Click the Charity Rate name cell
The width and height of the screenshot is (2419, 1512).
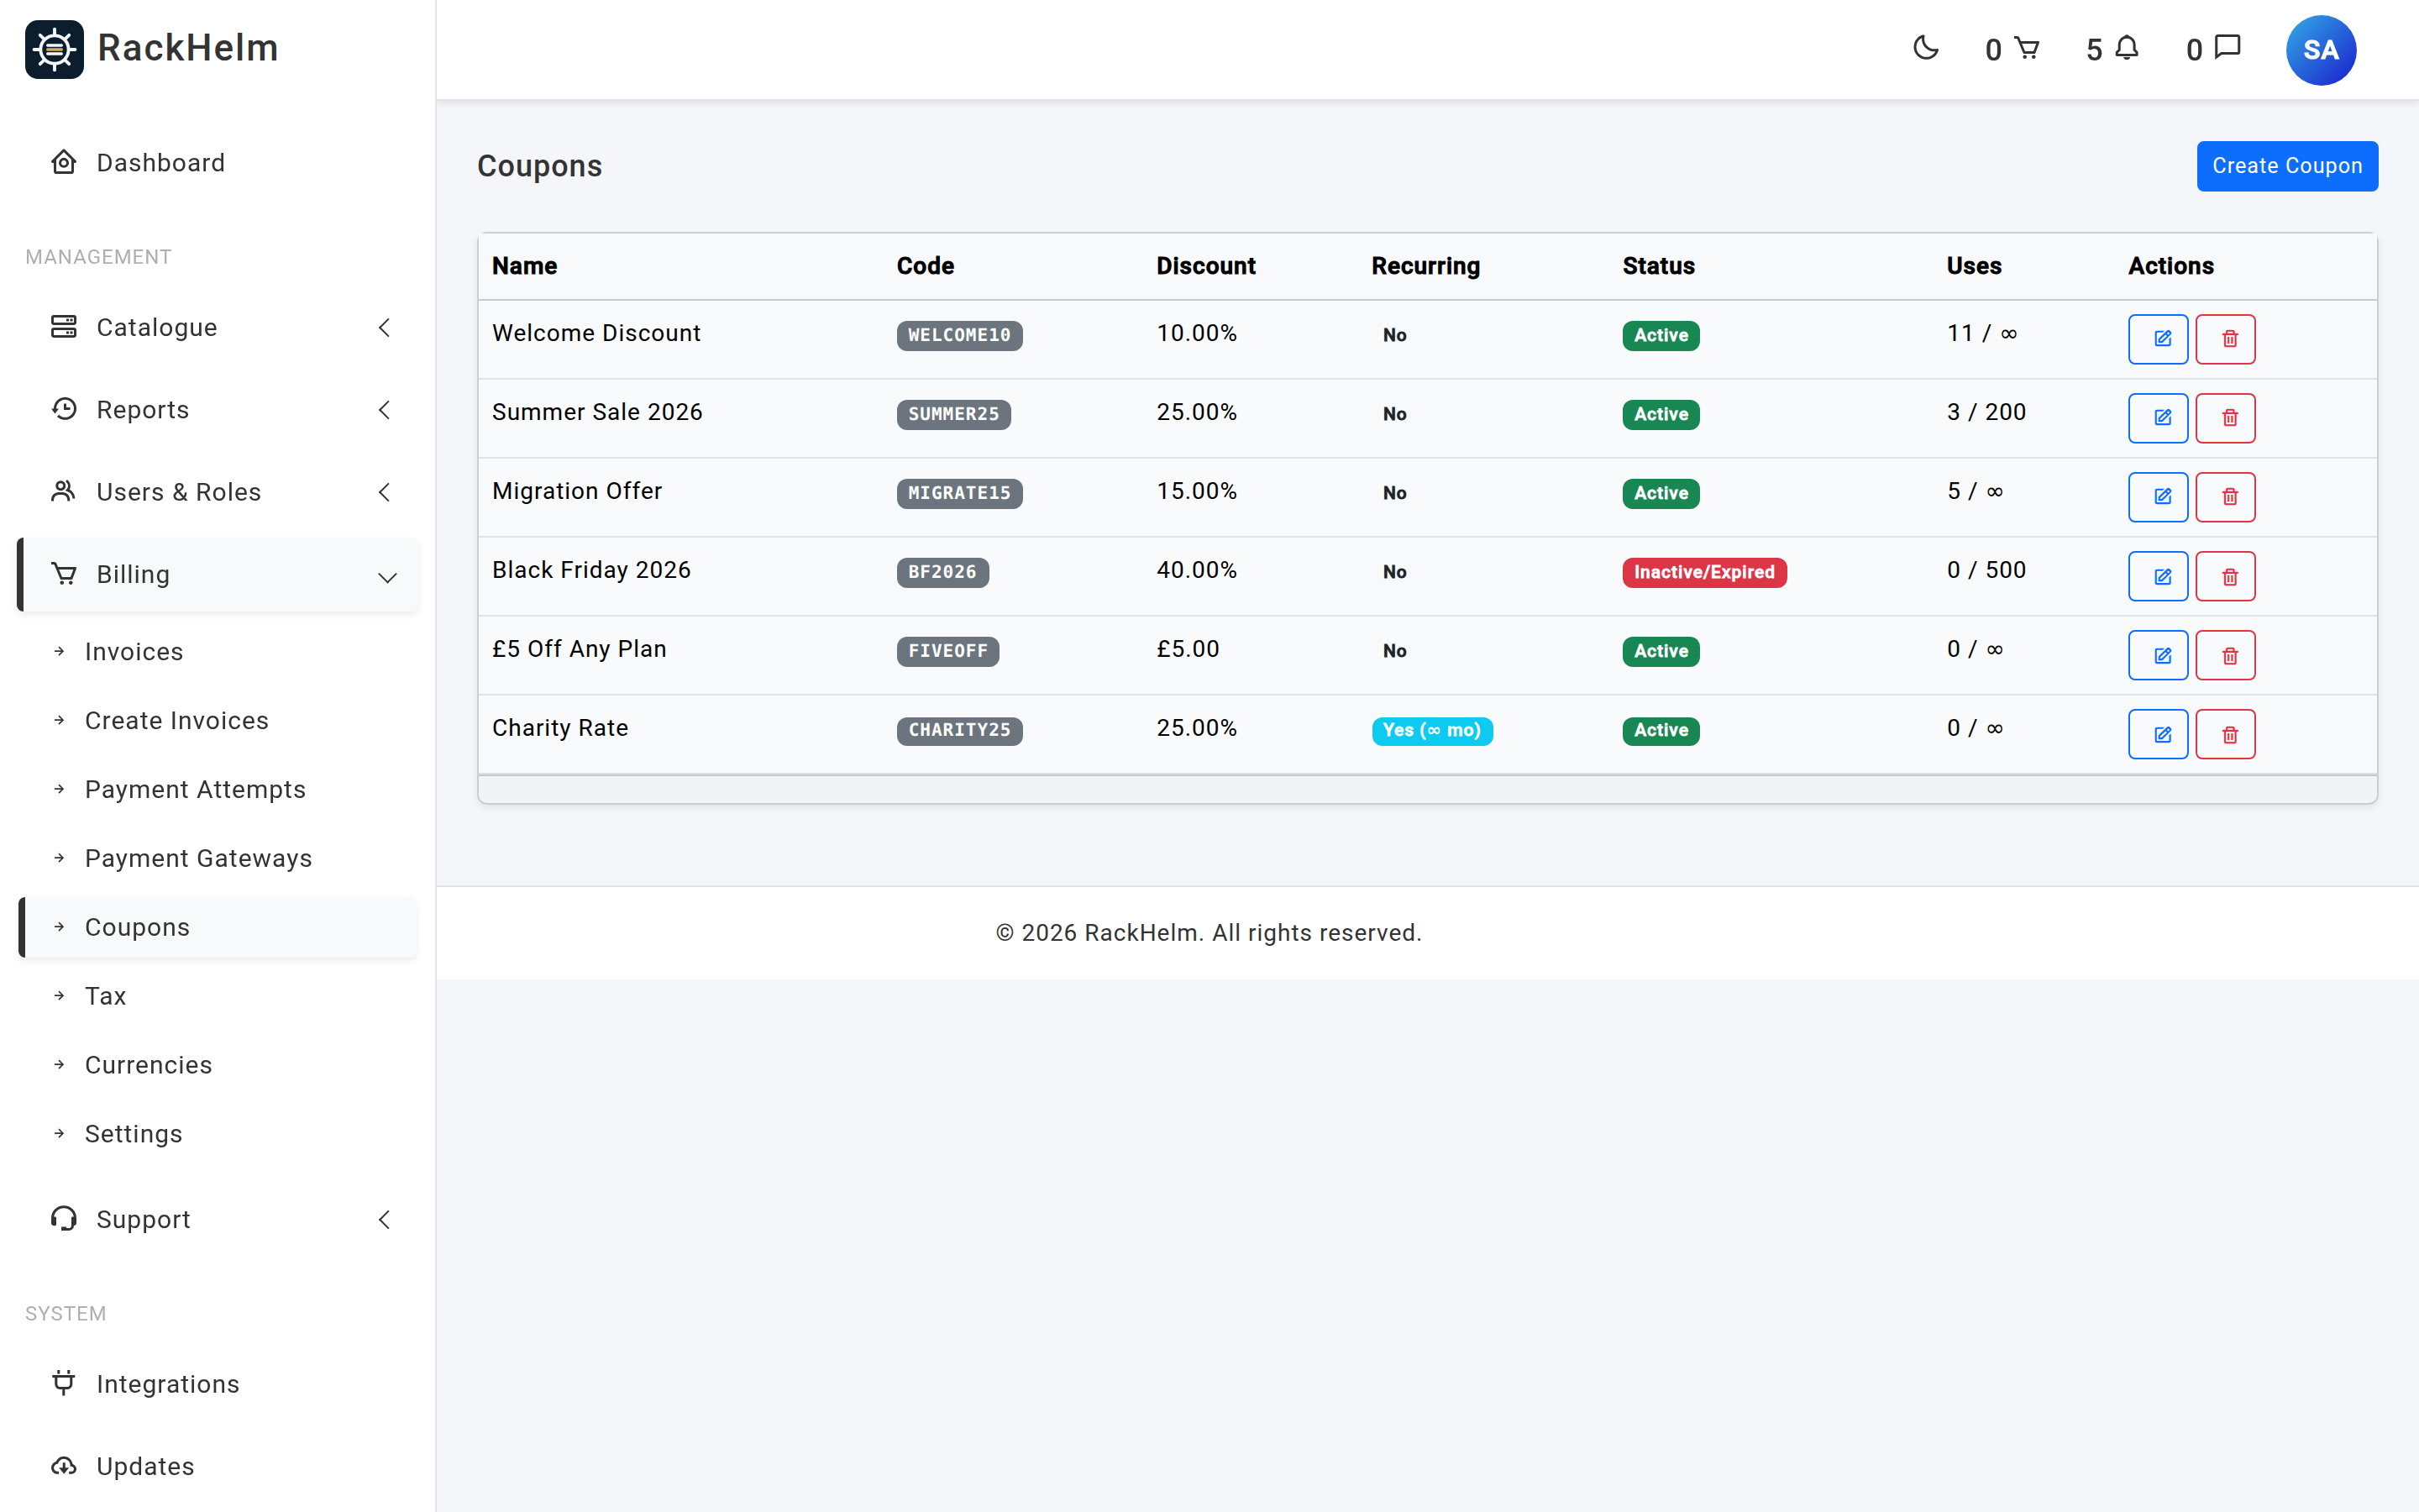point(559,728)
